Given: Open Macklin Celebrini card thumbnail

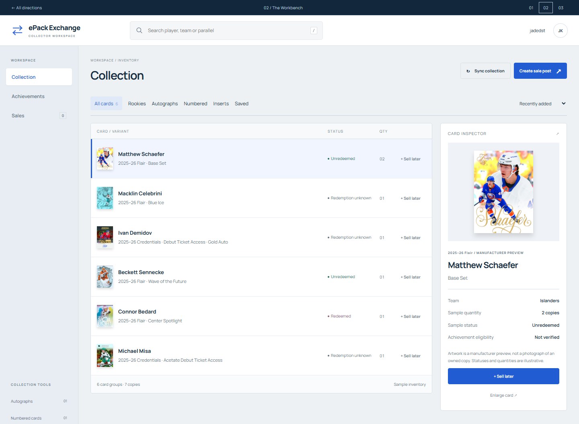Looking at the screenshot, I should (x=105, y=198).
